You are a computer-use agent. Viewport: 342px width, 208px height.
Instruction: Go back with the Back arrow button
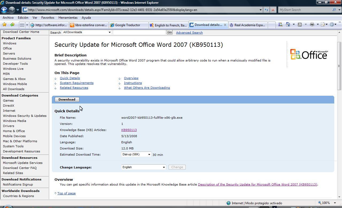(4, 10)
